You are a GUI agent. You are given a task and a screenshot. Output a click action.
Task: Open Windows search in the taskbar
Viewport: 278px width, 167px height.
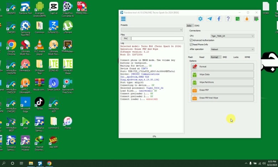pyautogui.click(x=4, y=163)
